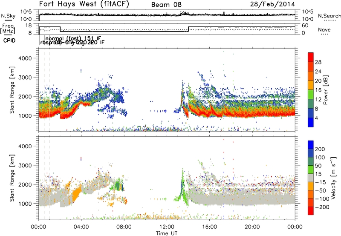Select the N.Search legend label
Screen dimensions: 341x236
[329, 16]
